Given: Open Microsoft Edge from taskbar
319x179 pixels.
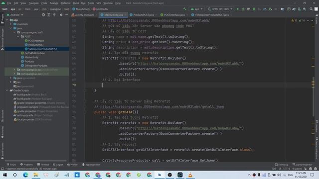Looking at the screenshot, I should point(25,175).
